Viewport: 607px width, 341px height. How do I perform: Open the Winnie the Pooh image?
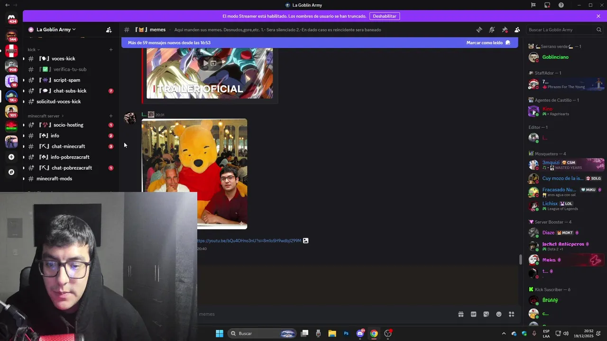[194, 174]
